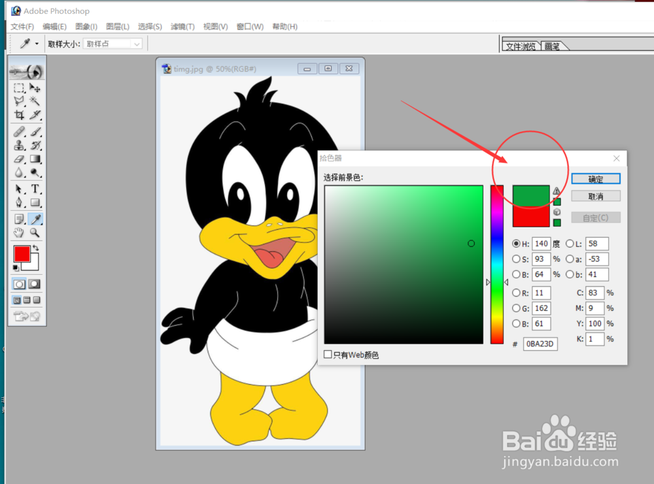Select the Eraser tool
The image size is (654, 484).
pos(19,159)
